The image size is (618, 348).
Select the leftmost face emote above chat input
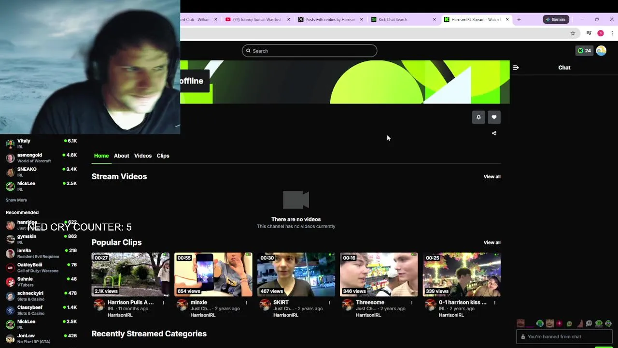pos(520,324)
